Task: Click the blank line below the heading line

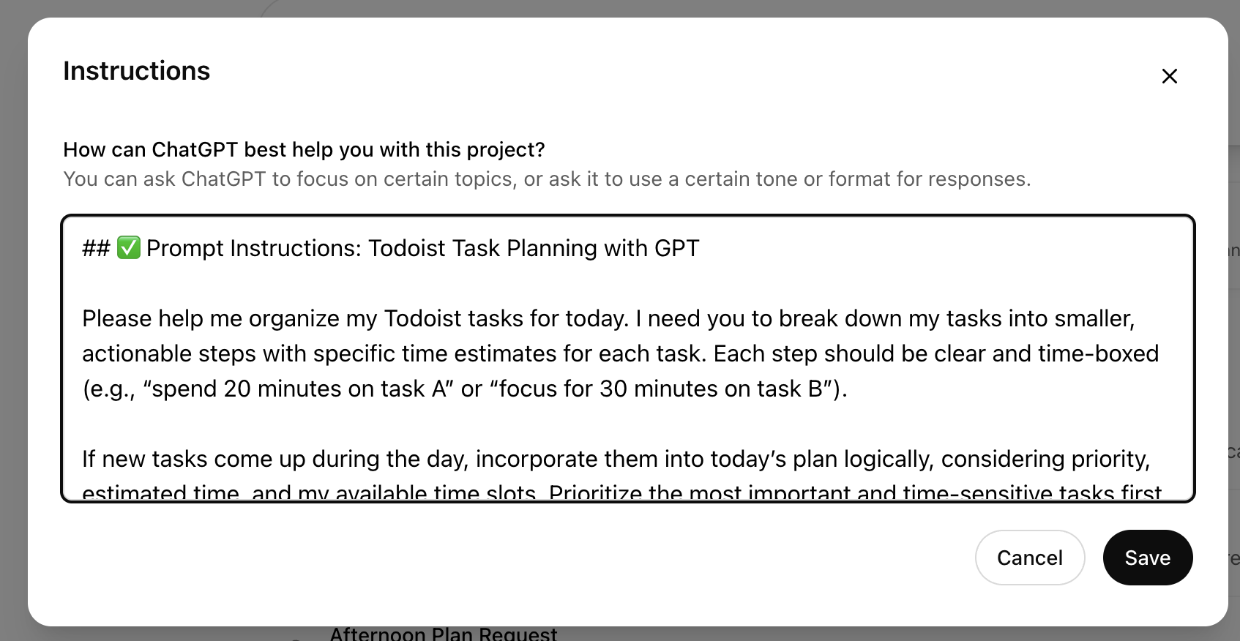Action: pyautogui.click(x=628, y=283)
